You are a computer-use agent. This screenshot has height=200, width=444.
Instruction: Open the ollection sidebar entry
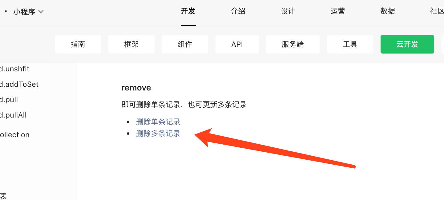[x=15, y=135]
